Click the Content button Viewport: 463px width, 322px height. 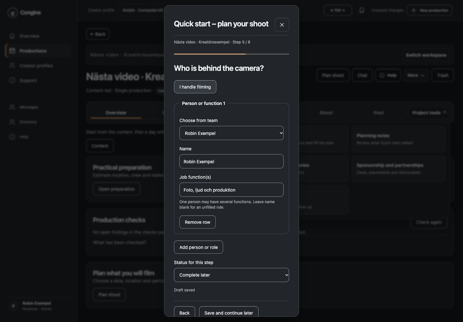[x=100, y=146]
